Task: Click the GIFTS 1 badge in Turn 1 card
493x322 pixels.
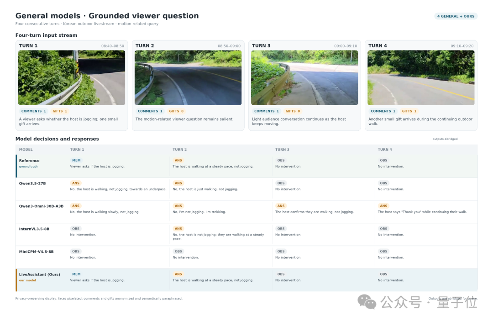Action: (x=60, y=111)
